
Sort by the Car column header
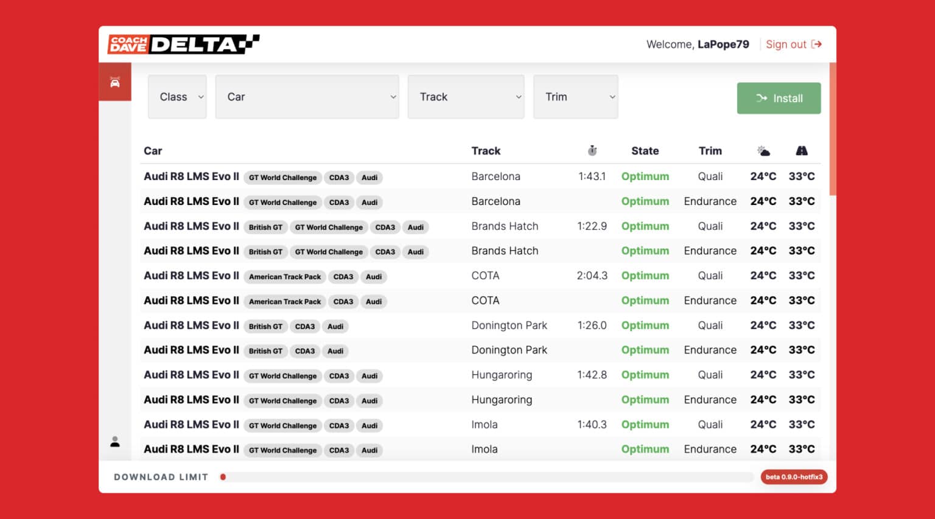point(153,151)
